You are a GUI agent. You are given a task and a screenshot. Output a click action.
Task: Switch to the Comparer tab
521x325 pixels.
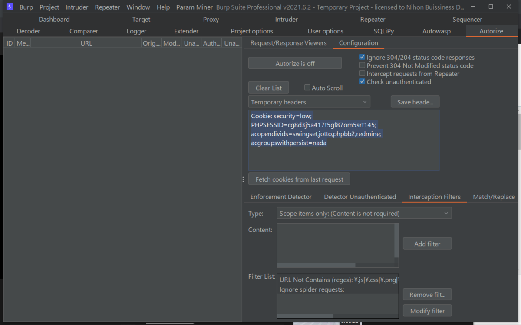pyautogui.click(x=84, y=31)
